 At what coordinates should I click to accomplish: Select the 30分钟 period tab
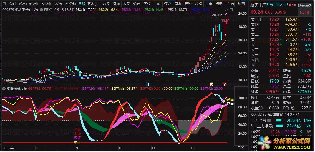coord(58,4)
